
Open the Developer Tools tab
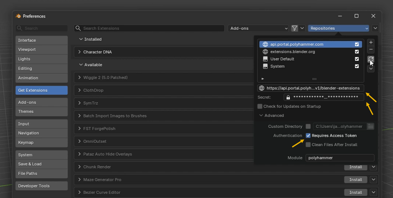(x=41, y=186)
